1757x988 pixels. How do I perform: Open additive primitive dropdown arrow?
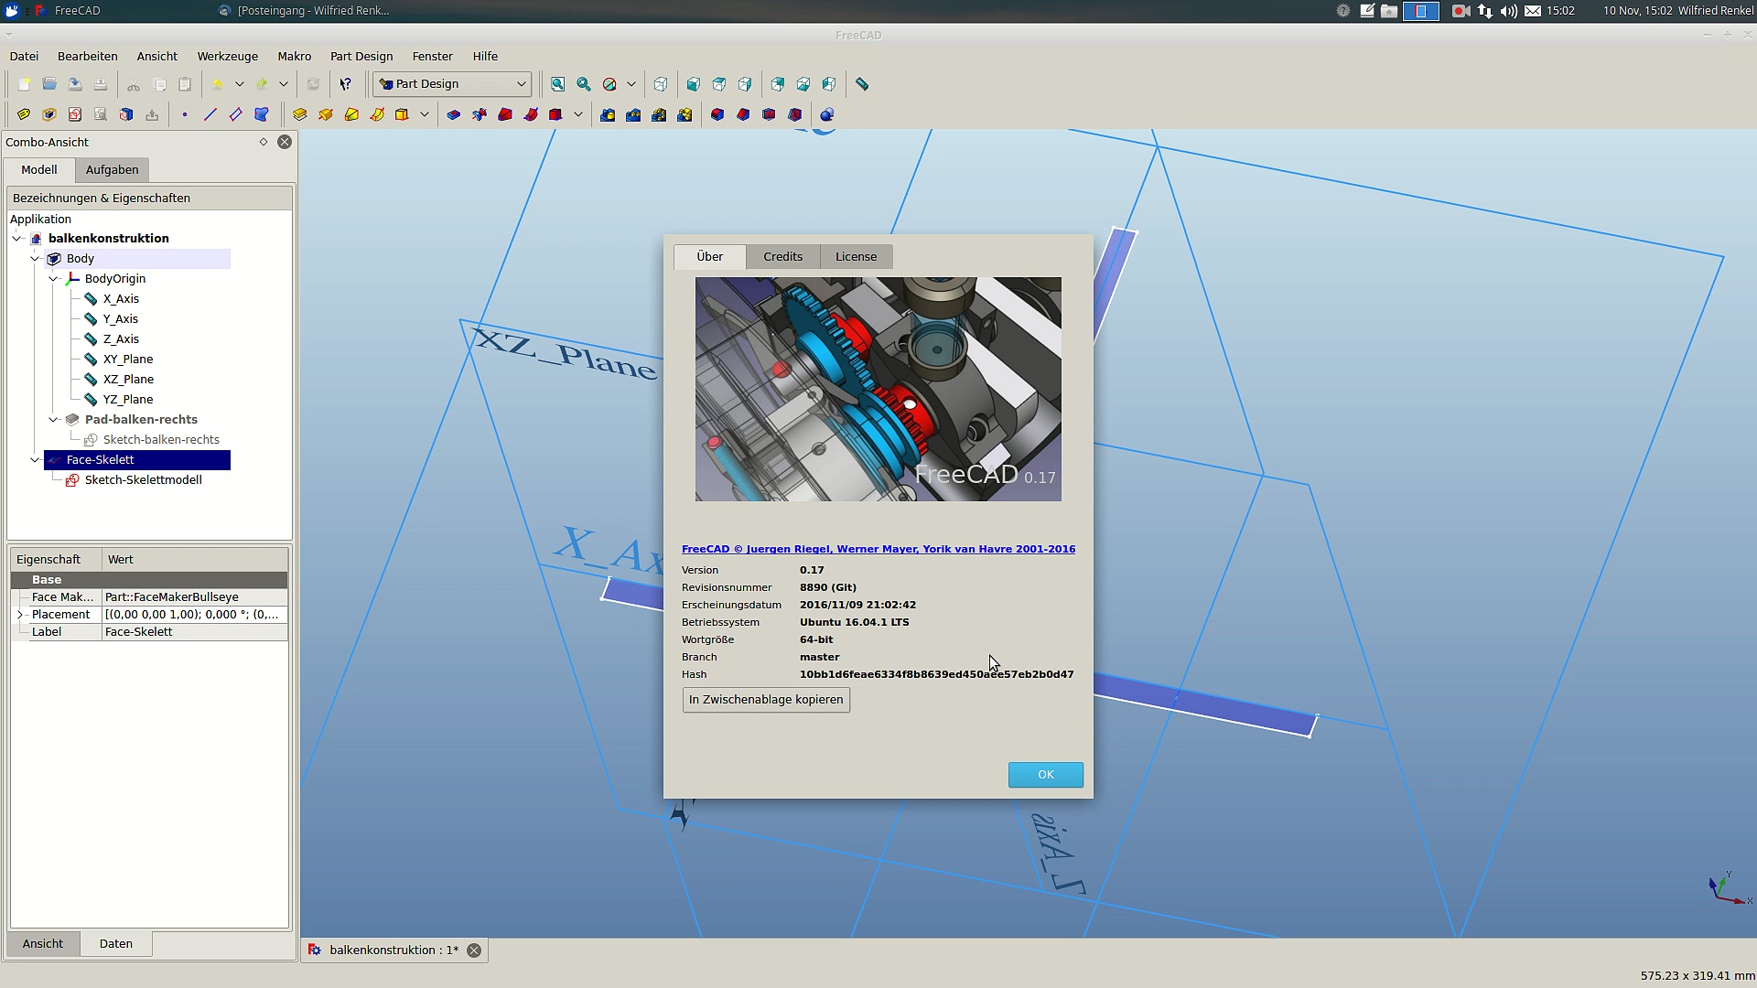(425, 114)
